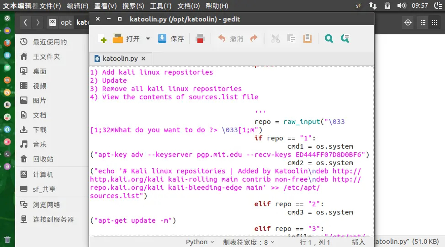Open the session power icon in top panel

439,5
